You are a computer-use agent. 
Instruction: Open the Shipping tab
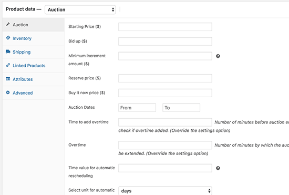(22, 52)
